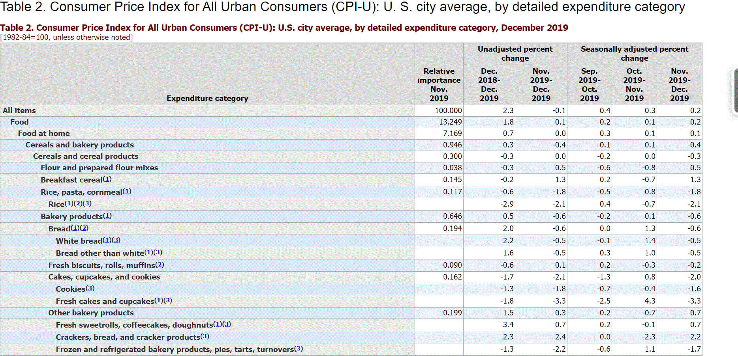Click the Food at home label

pos(44,133)
